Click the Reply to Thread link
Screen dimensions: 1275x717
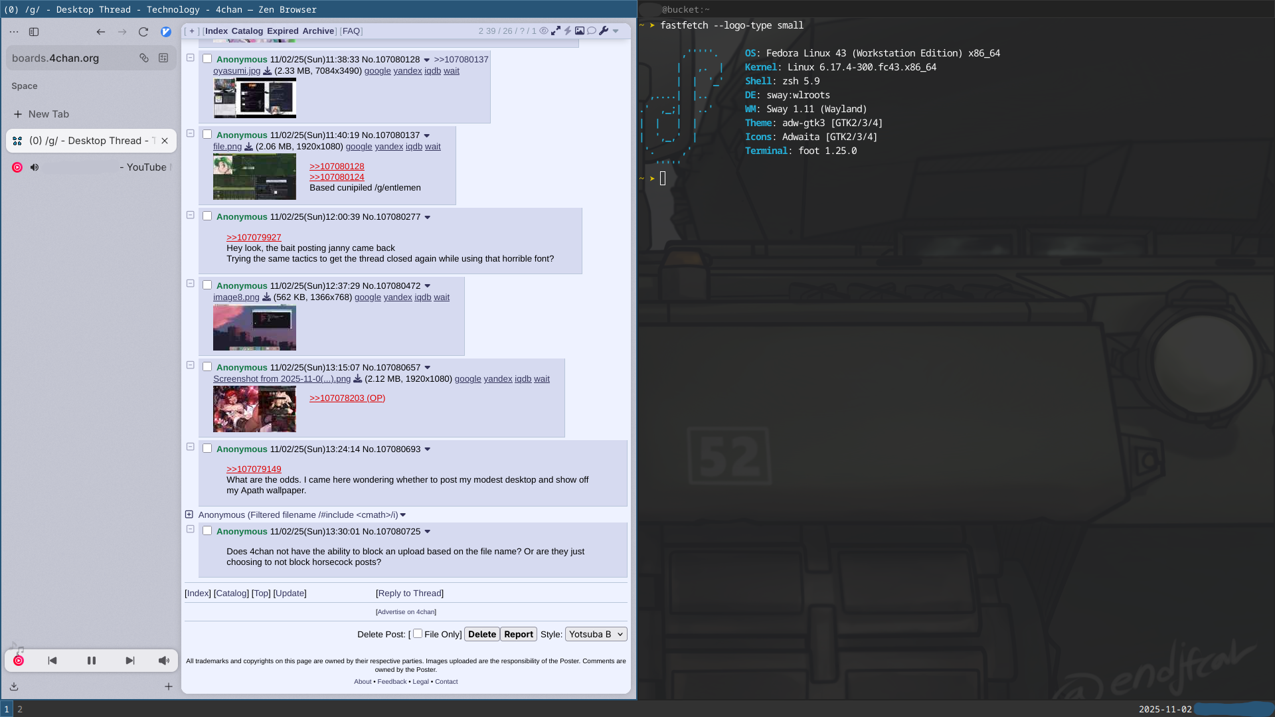(410, 594)
